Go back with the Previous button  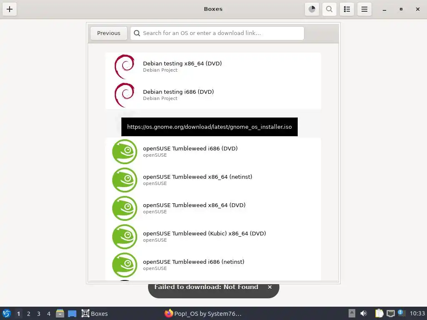(109, 33)
